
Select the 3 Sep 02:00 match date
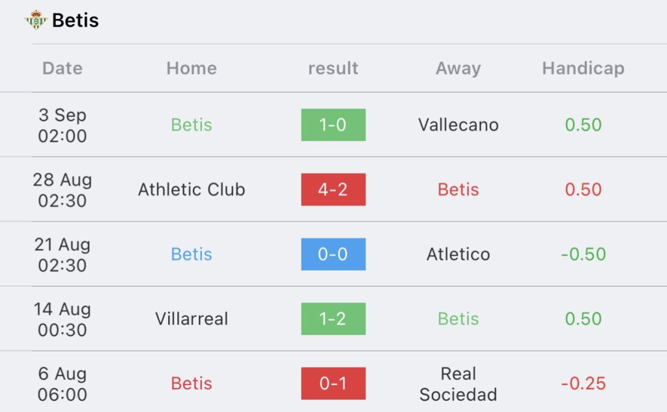(63, 125)
